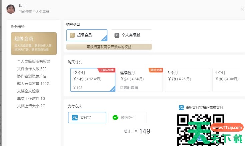The height and width of the screenshot is (146, 245).
Task: Click the 购买服务 heading
Action: [18, 26]
